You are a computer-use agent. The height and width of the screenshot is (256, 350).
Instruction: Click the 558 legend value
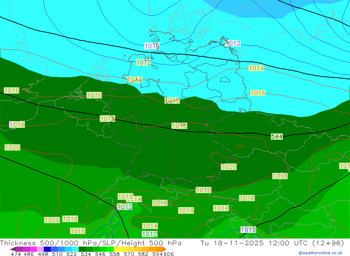point(114,254)
